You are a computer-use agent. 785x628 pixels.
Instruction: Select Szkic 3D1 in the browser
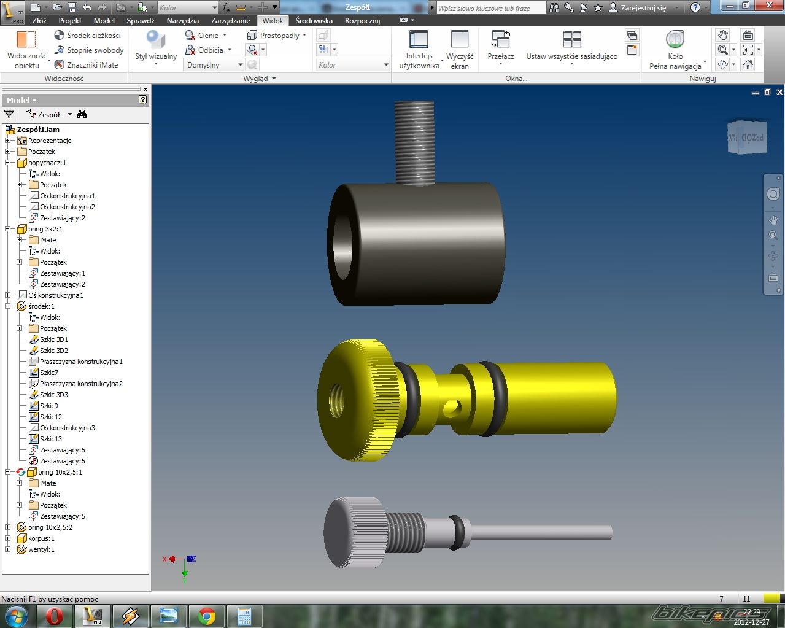tap(54, 339)
